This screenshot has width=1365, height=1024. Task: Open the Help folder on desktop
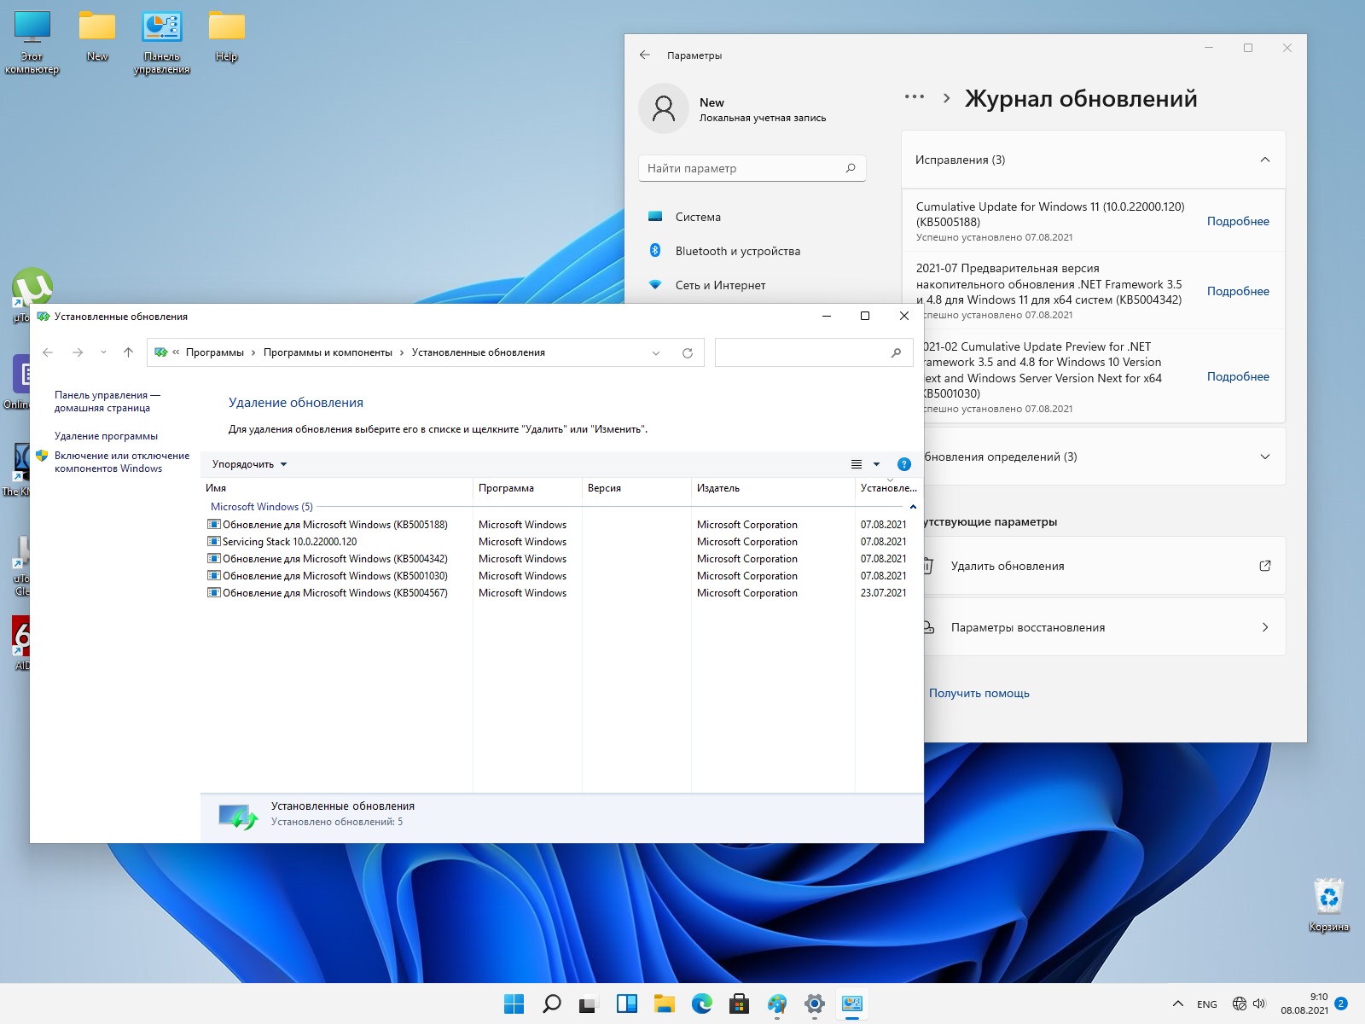[226, 38]
